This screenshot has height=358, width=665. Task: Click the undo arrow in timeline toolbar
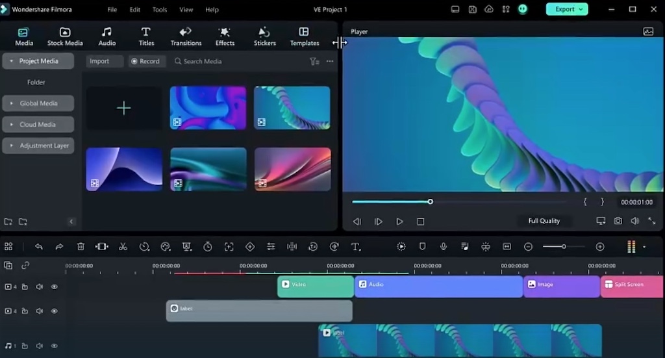click(38, 246)
